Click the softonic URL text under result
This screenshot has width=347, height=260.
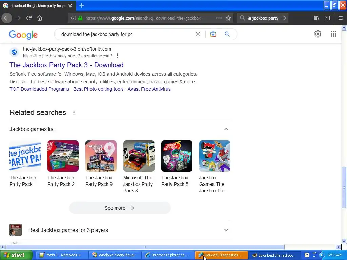(x=67, y=56)
